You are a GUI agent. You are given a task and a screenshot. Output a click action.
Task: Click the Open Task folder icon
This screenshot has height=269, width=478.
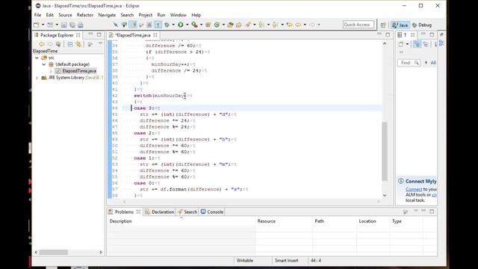[x=239, y=25]
